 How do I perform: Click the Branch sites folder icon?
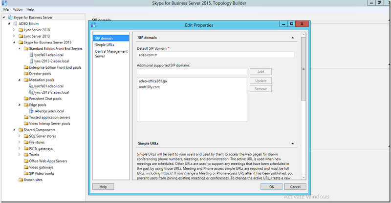21,180
